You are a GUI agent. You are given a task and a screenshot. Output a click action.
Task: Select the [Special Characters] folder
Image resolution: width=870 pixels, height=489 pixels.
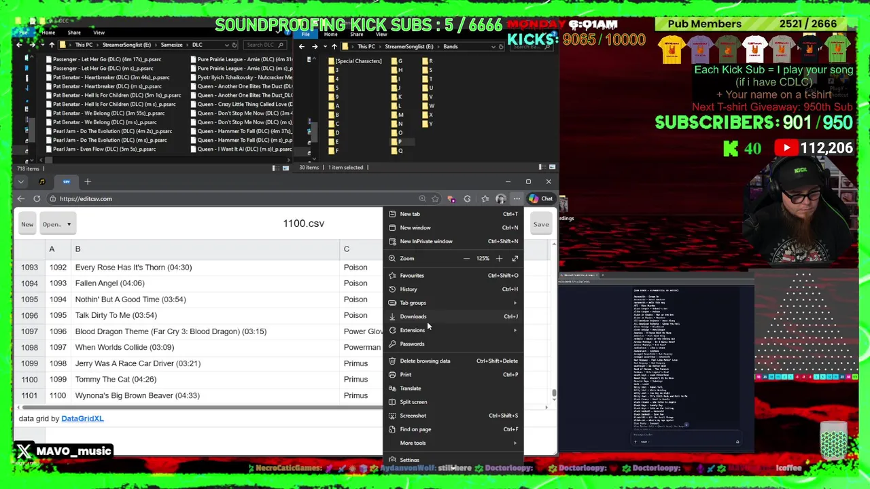[x=354, y=61]
